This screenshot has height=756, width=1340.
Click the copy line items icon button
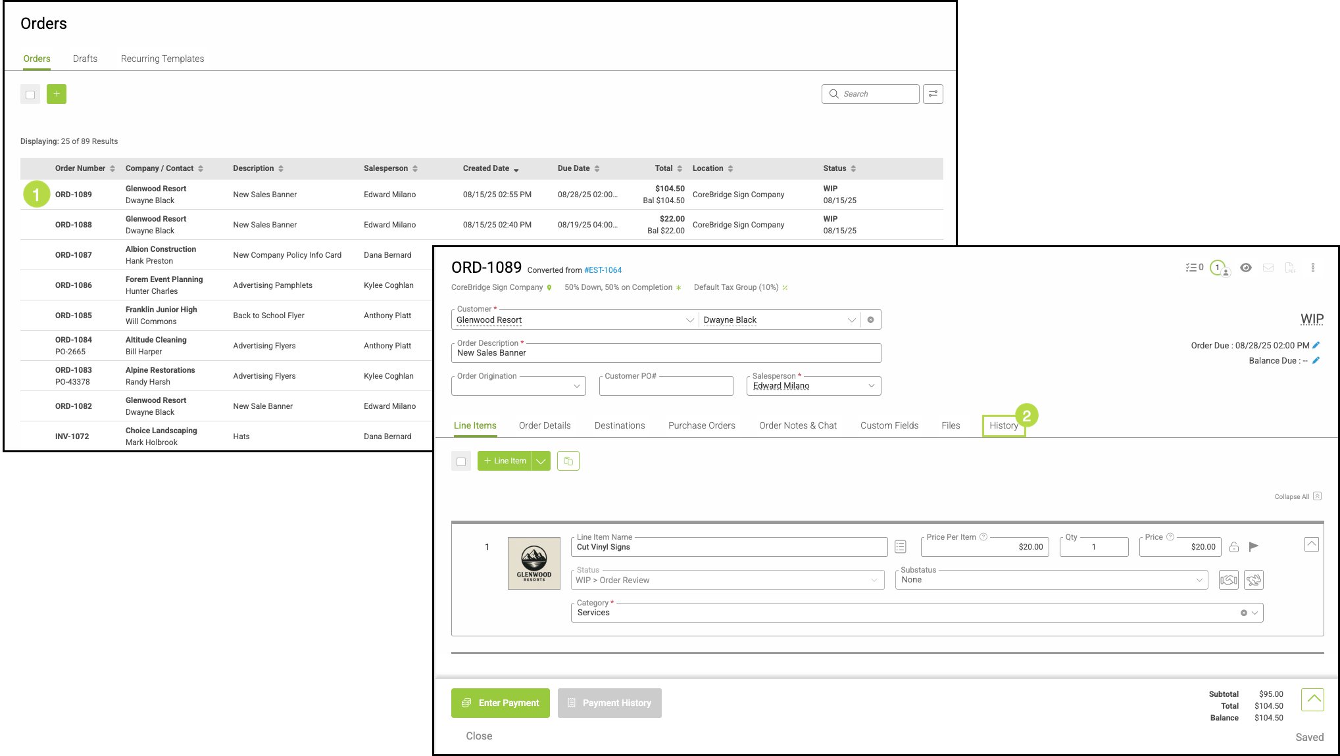[568, 461]
